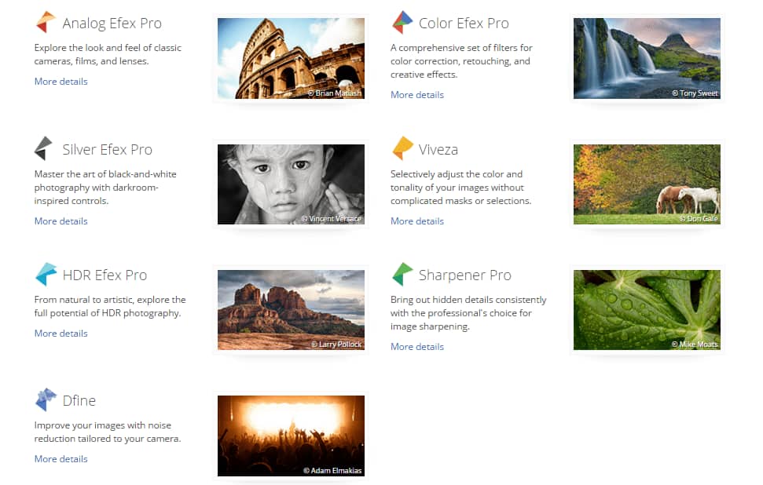Open More details under Color Efex Pro
This screenshot has height=485, width=763.
coord(417,95)
